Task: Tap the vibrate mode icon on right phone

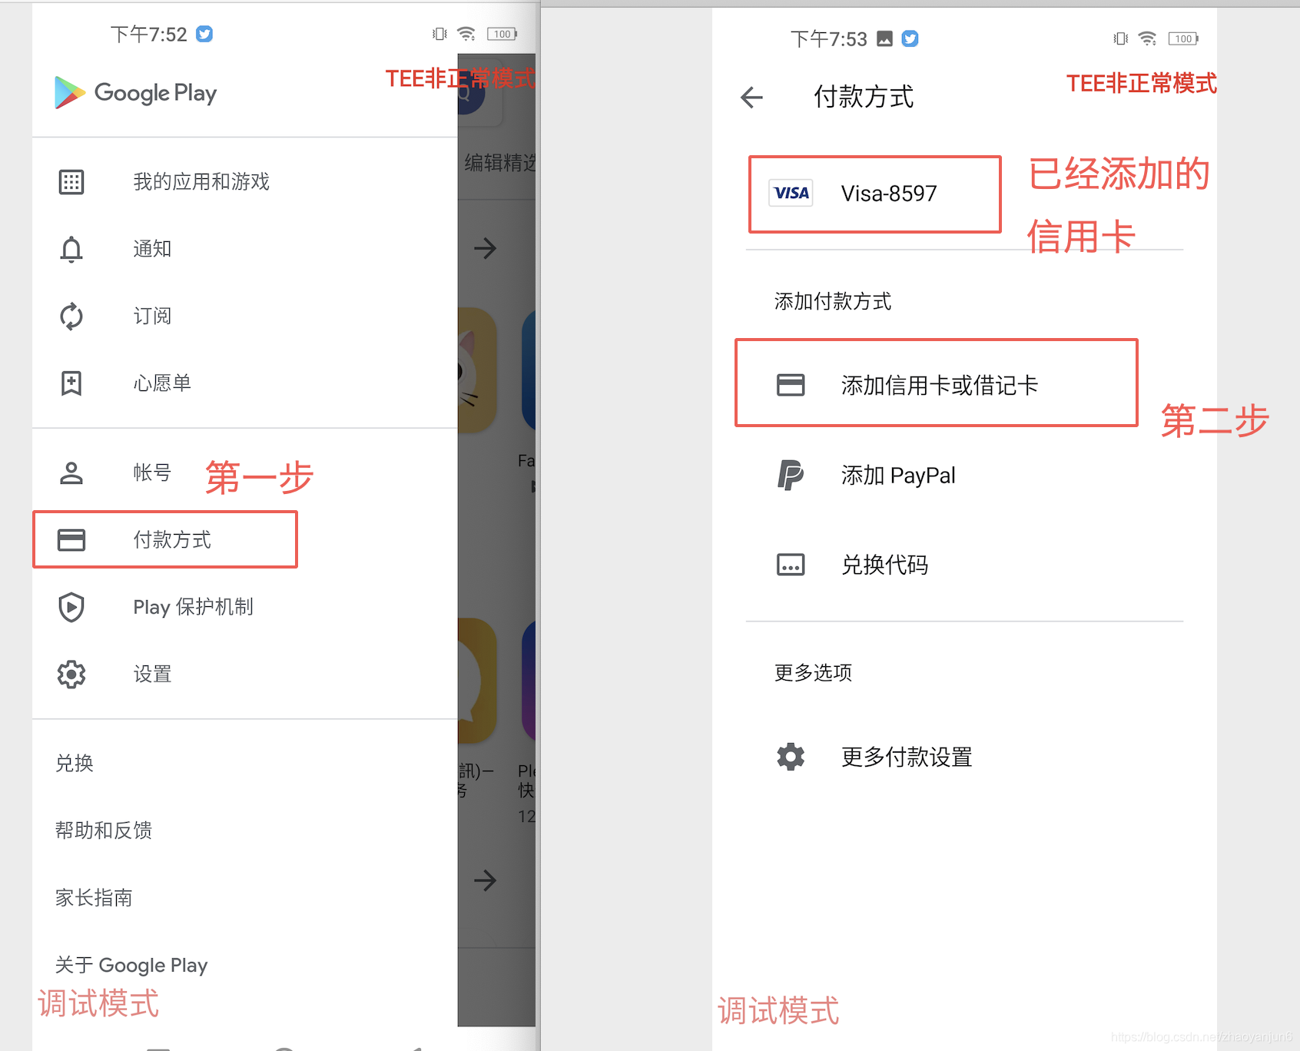Action: [x=1121, y=38]
